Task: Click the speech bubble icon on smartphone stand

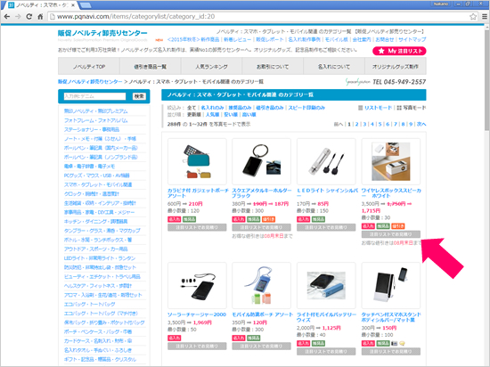Action: coord(402,343)
